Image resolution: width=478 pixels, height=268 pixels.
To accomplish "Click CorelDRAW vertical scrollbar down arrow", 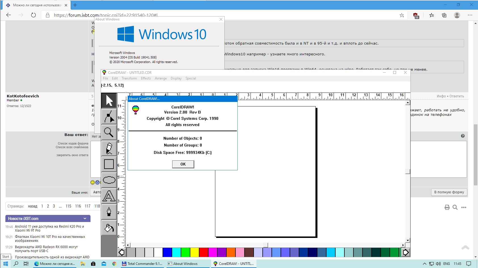I will [408, 240].
